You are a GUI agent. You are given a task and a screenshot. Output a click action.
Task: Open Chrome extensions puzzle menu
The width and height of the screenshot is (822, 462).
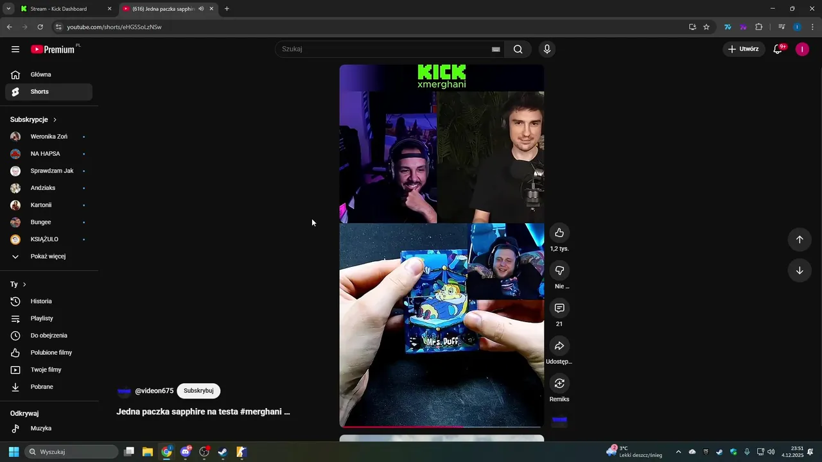(758, 27)
